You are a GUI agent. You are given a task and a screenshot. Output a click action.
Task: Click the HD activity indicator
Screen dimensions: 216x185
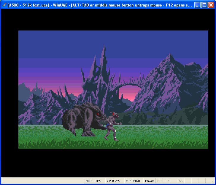coord(159,181)
